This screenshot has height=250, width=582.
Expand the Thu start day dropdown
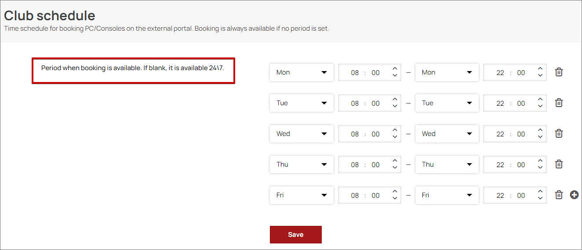point(302,164)
